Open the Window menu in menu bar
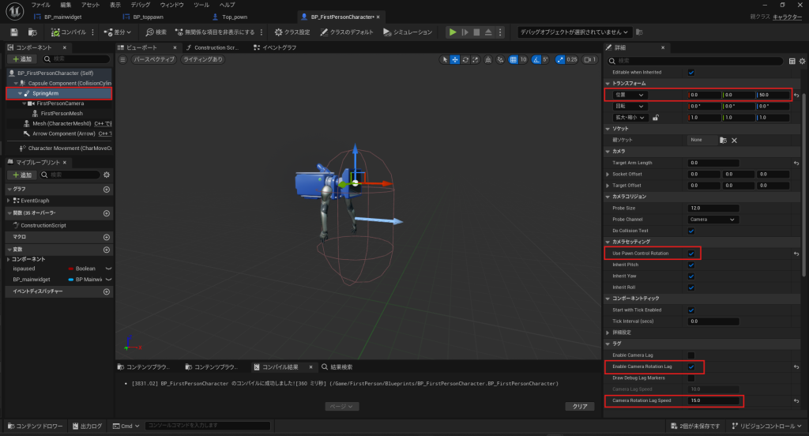 click(x=171, y=5)
